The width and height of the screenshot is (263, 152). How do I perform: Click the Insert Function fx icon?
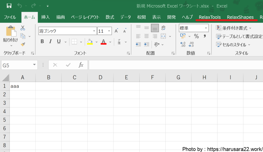pos(81,65)
